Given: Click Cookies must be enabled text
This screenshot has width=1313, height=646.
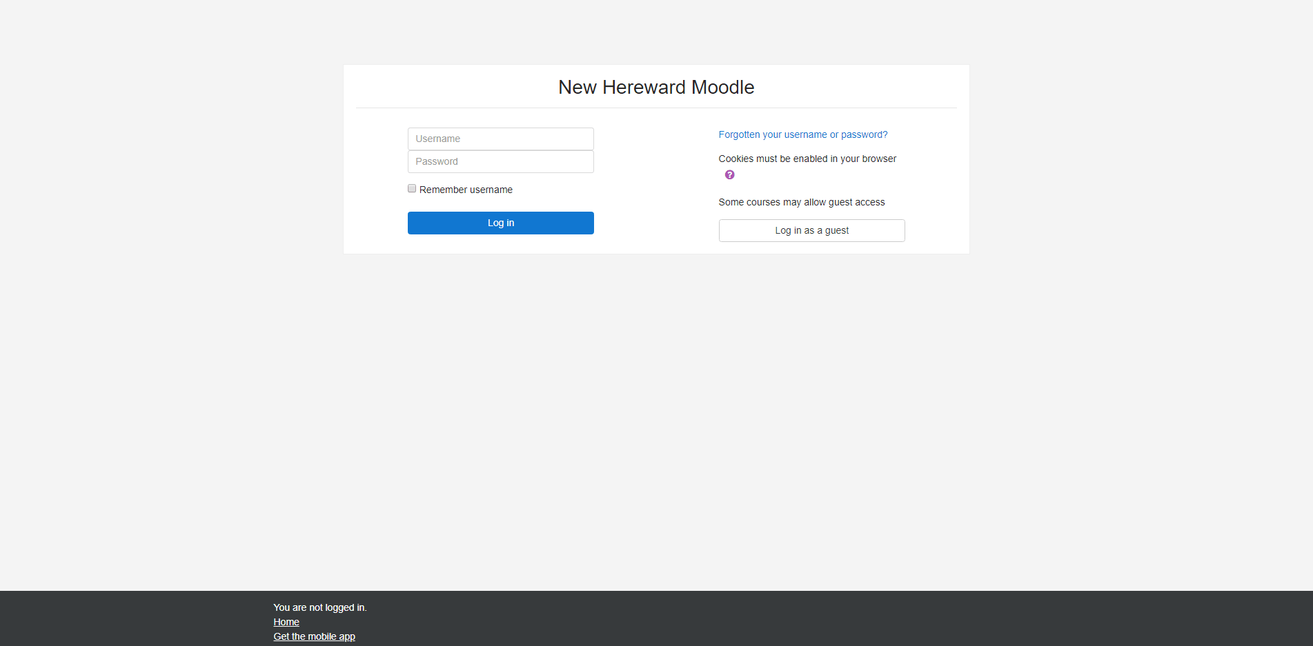Looking at the screenshot, I should point(807,159).
